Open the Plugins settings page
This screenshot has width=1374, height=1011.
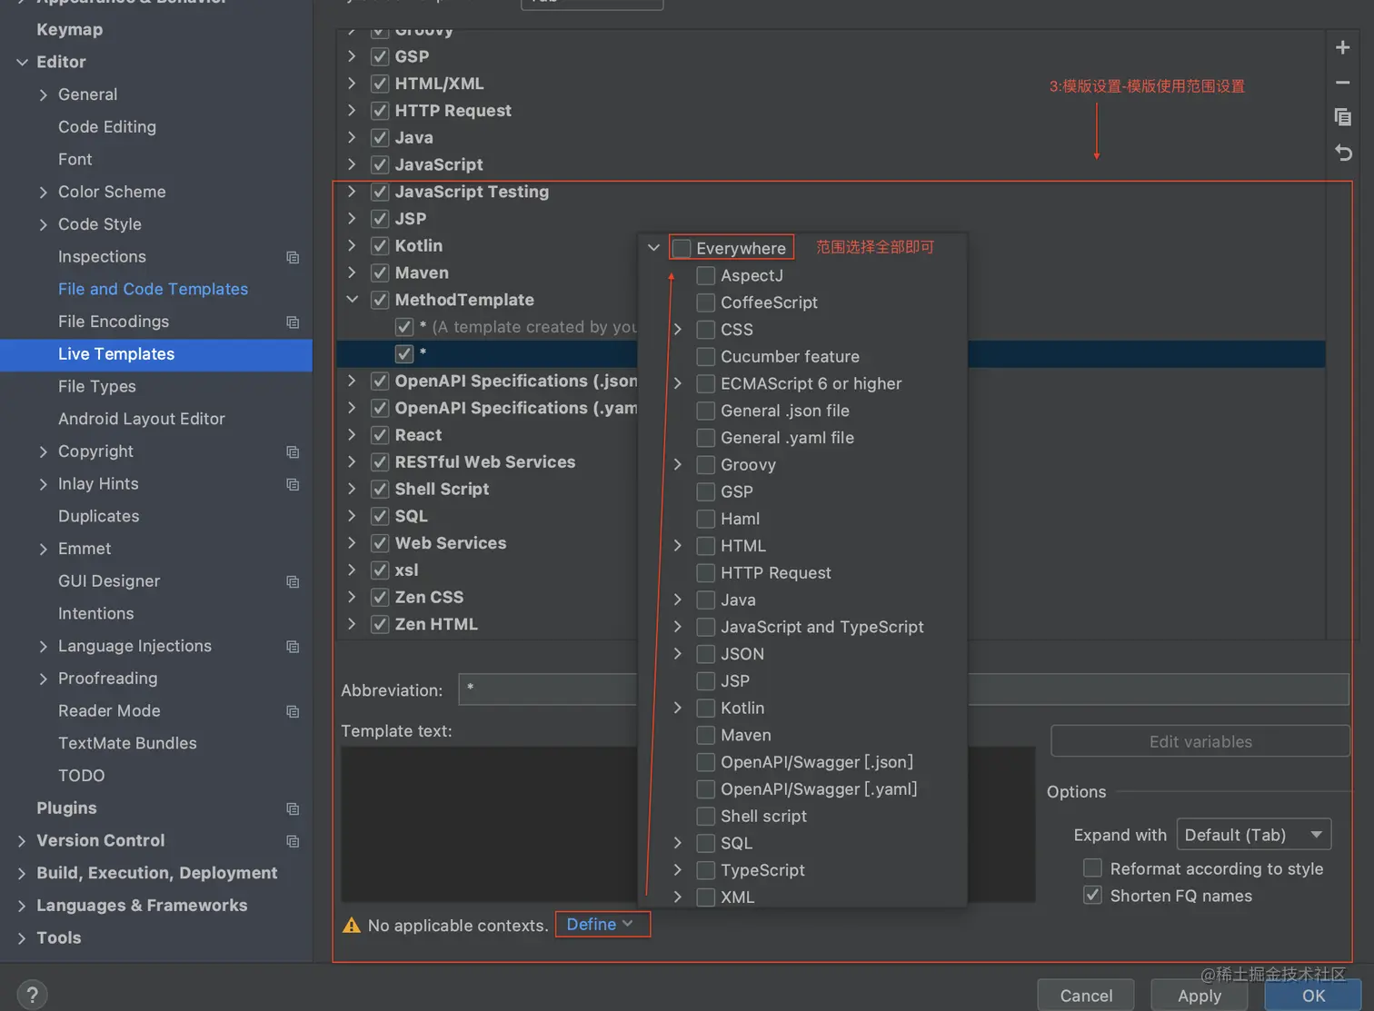click(x=66, y=808)
